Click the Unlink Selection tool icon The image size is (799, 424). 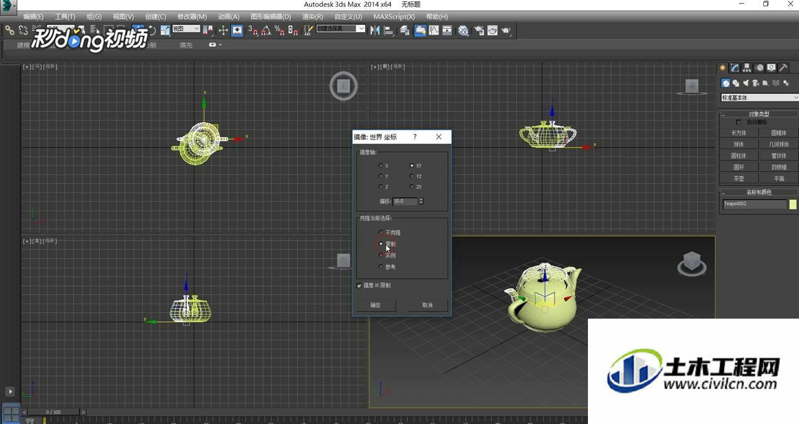23,30
